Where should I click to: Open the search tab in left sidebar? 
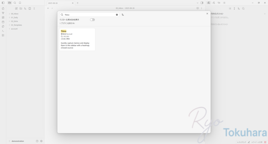pos(15,3)
